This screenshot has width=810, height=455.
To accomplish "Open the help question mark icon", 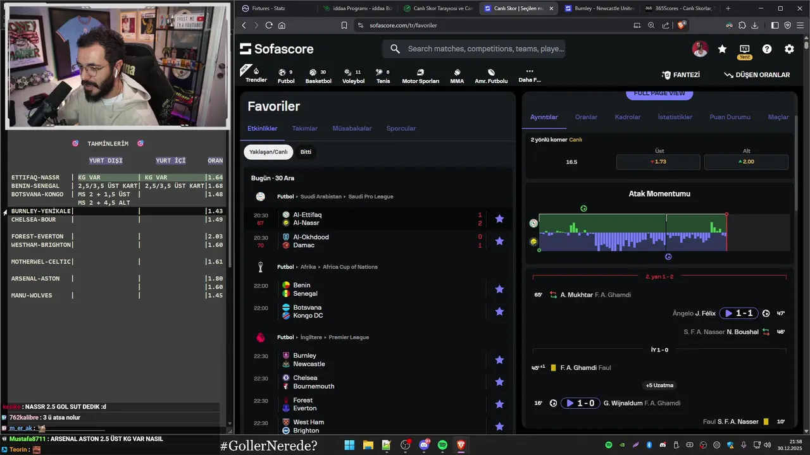I will [x=767, y=49].
